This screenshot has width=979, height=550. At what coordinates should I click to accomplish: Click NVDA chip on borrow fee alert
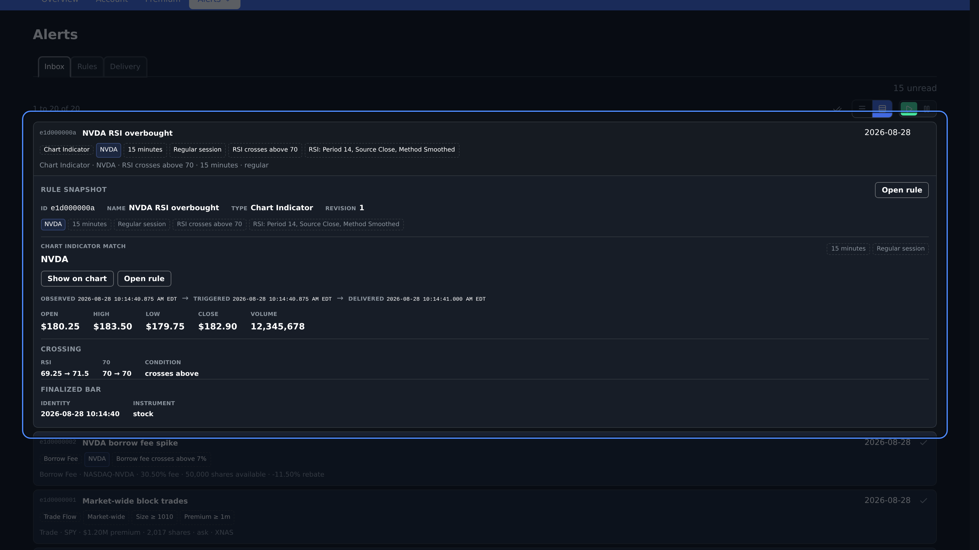point(97,459)
